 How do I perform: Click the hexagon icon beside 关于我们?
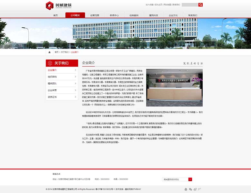tap(50, 63)
